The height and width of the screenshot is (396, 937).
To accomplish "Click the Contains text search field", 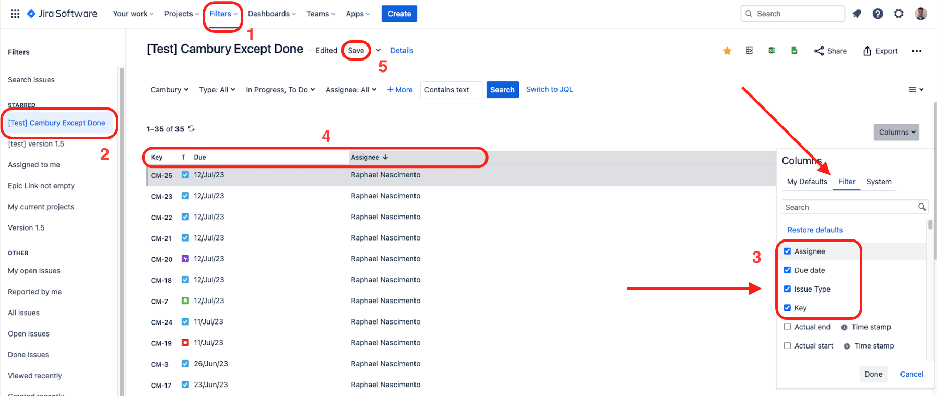I will (451, 90).
